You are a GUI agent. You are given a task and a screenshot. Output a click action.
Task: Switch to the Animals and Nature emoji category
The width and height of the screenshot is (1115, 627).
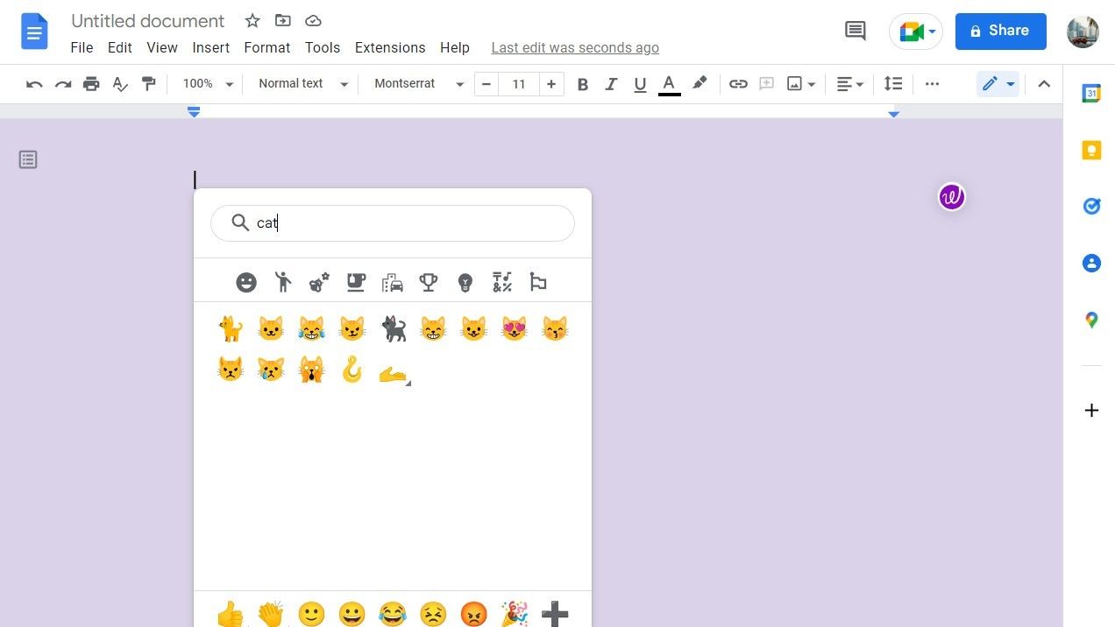[318, 282]
